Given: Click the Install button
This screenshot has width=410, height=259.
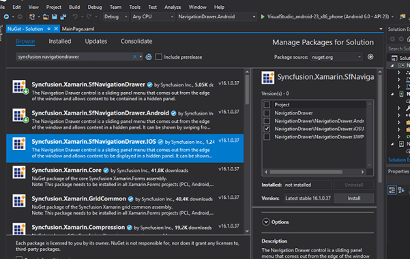Looking at the screenshot, I should [354, 198].
